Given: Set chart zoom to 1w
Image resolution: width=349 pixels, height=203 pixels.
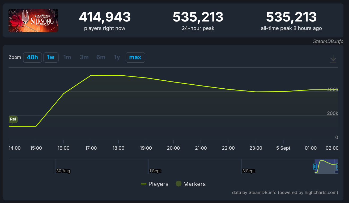Looking at the screenshot, I should (x=51, y=57).
